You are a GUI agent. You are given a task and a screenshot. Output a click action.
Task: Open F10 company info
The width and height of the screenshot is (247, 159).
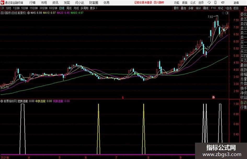[213, 8]
